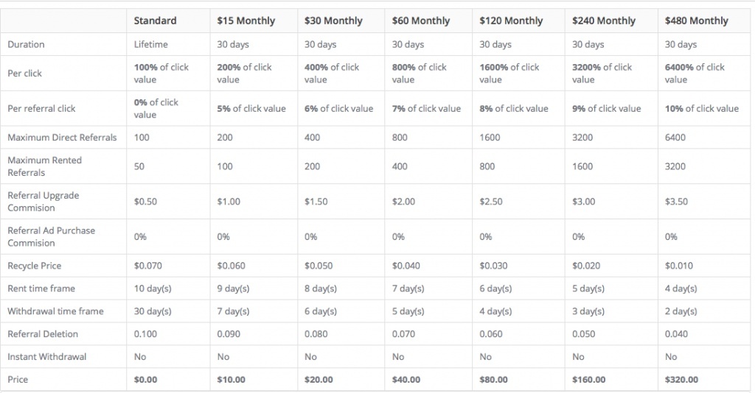Select the $15 Monthly column header
Screen dimensions: 755x393
[x=246, y=21]
